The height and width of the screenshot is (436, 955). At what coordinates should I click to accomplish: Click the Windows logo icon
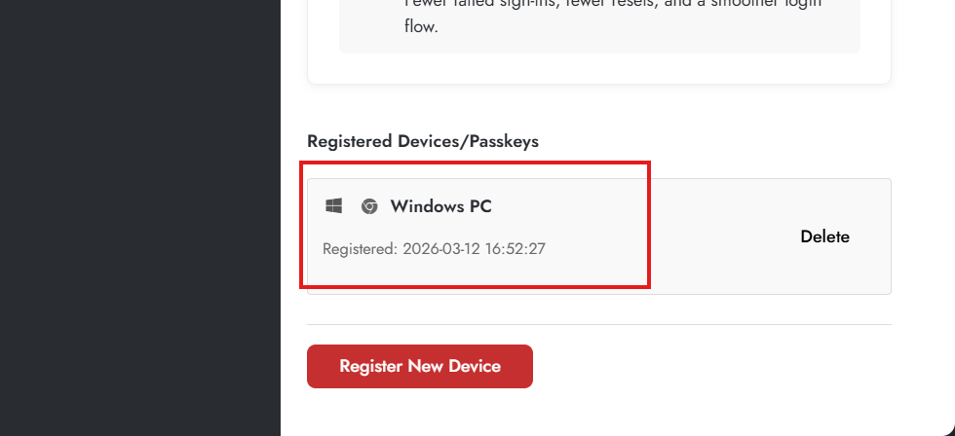334,206
